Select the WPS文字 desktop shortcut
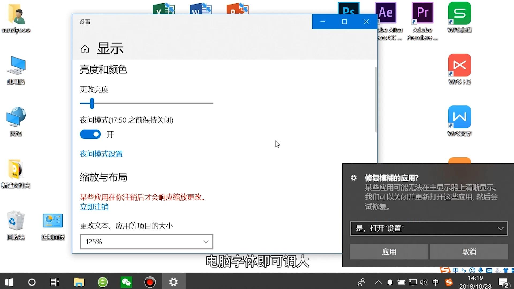514x289 pixels. click(x=459, y=121)
